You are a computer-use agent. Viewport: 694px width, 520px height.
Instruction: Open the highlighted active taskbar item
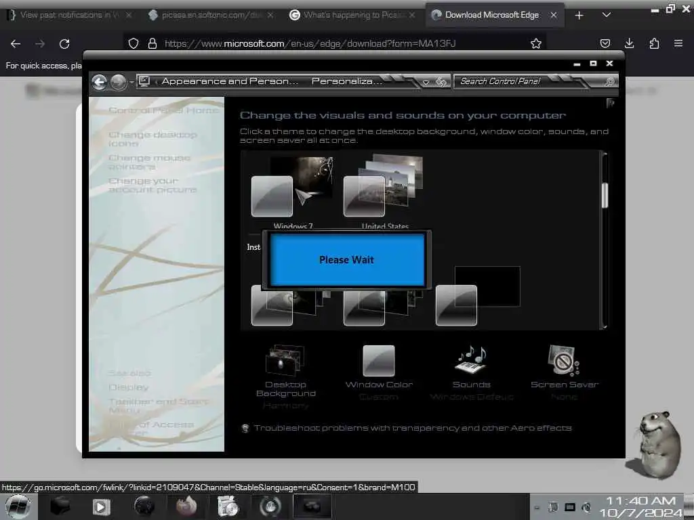coord(312,506)
